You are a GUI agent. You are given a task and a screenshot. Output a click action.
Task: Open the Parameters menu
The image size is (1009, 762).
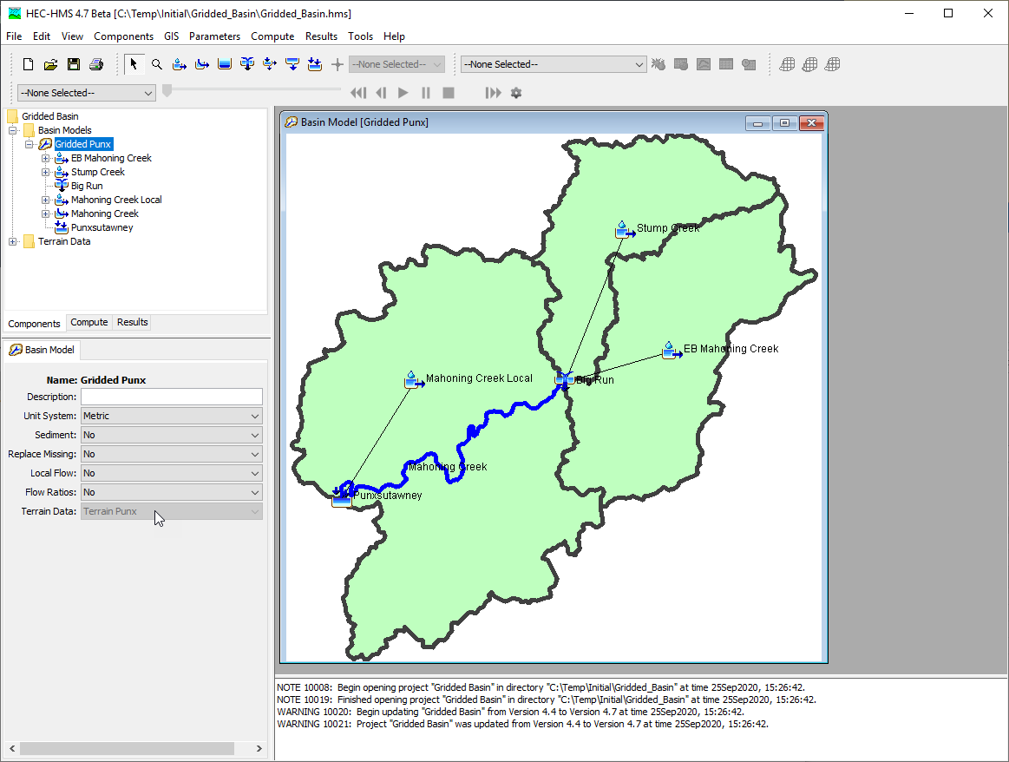coord(214,36)
